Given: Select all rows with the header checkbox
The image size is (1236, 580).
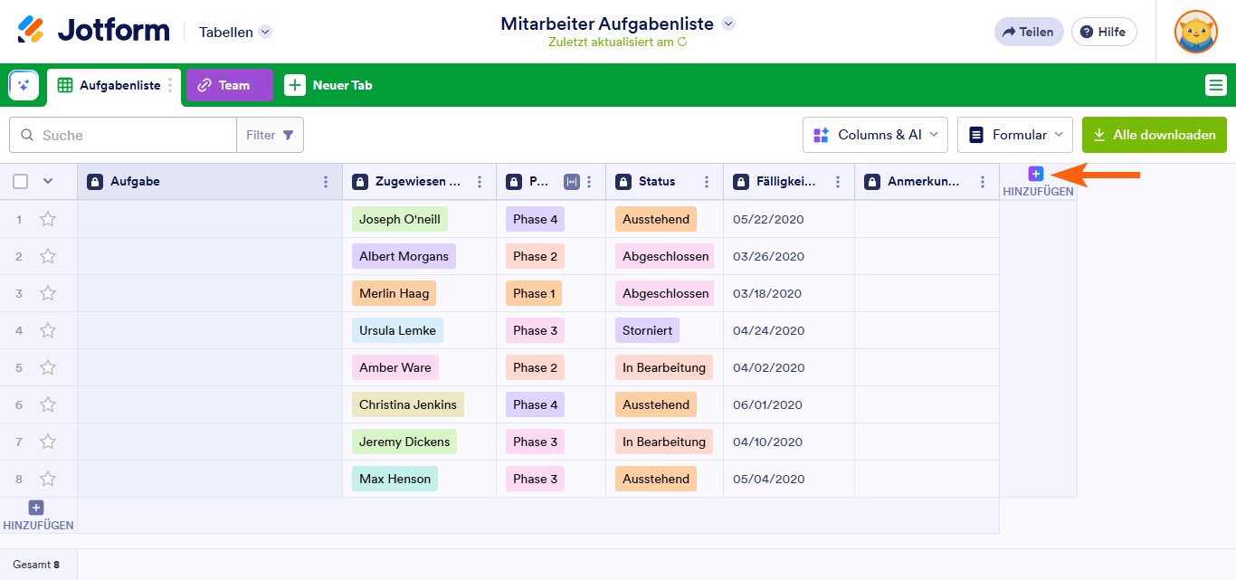Looking at the screenshot, I should point(20,181).
